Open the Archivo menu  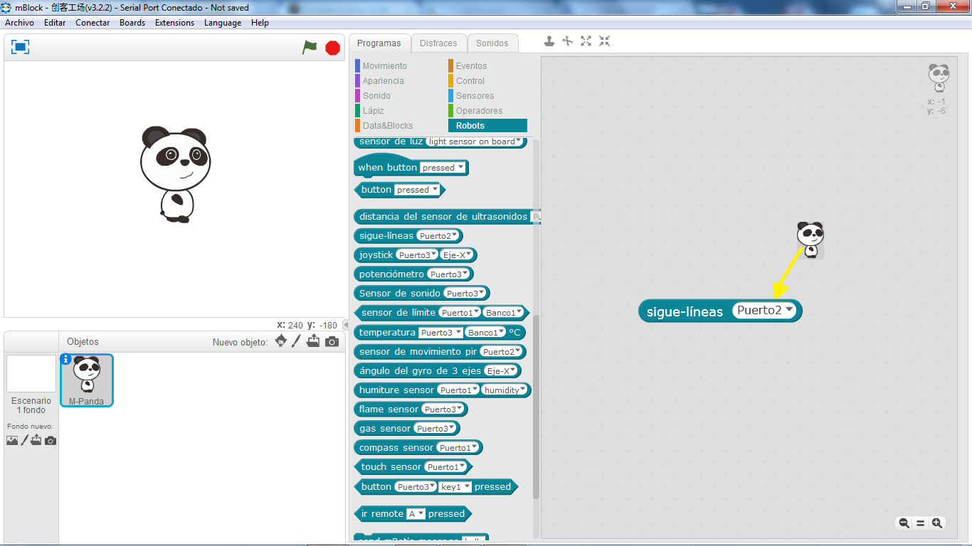[x=19, y=23]
